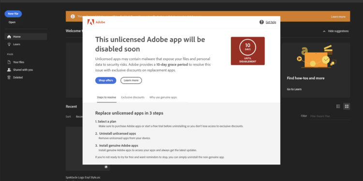Viewport: 363px width, 181px height.
Task: Switch to Why use genuine apps tab
Action: [163, 97]
